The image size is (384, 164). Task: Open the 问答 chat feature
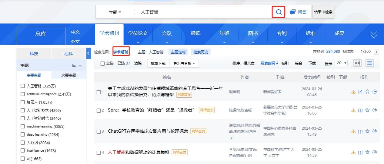[x=298, y=12]
